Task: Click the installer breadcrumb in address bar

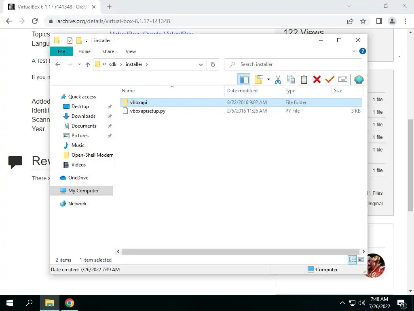Action: click(134, 64)
